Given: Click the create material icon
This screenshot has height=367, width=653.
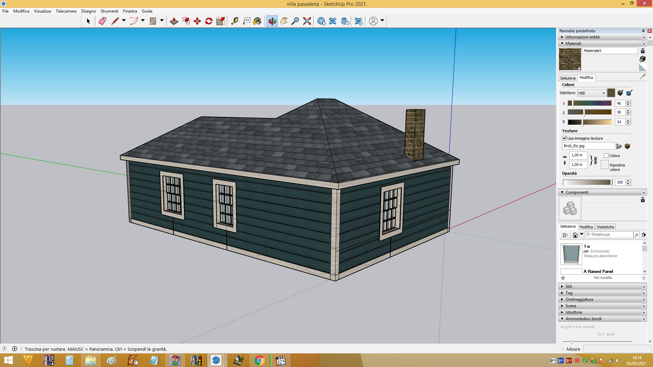Looking at the screenshot, I should 642,59.
